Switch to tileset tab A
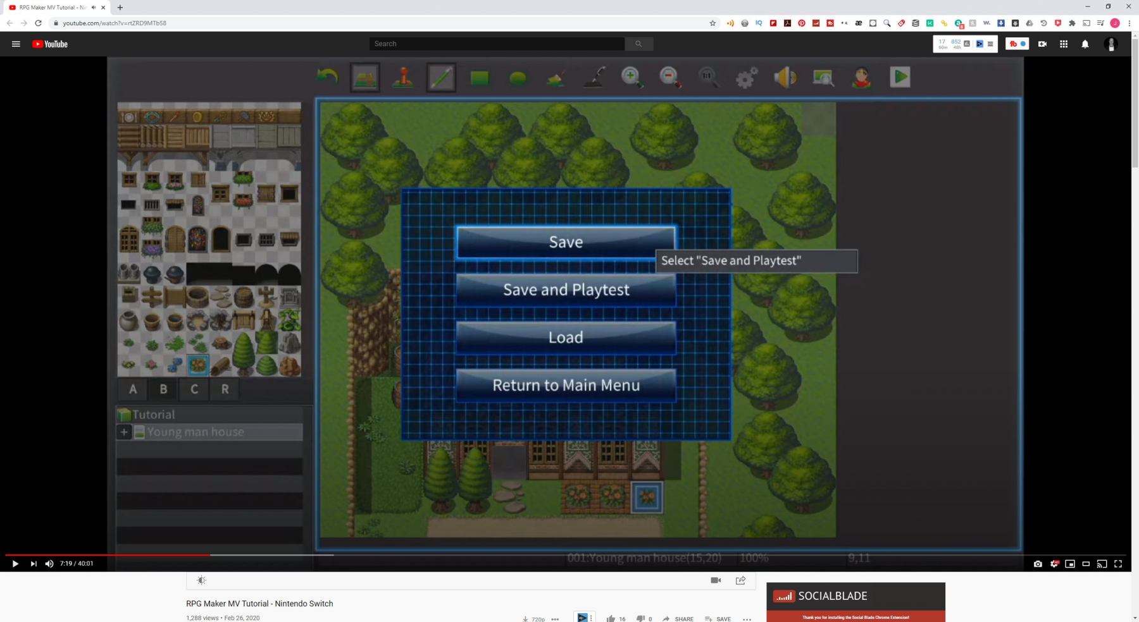Screen dimensions: 1139x622 point(133,389)
